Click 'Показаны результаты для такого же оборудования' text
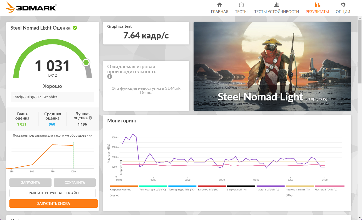This screenshot has width=362, height=220. click(x=53, y=136)
